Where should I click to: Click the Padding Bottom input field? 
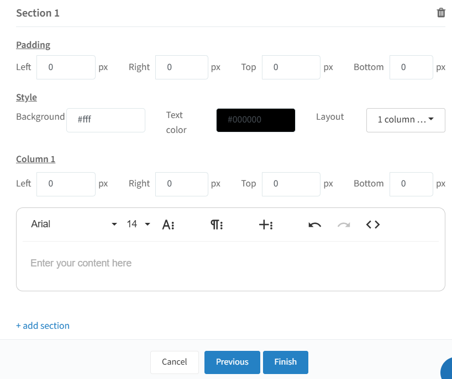411,67
